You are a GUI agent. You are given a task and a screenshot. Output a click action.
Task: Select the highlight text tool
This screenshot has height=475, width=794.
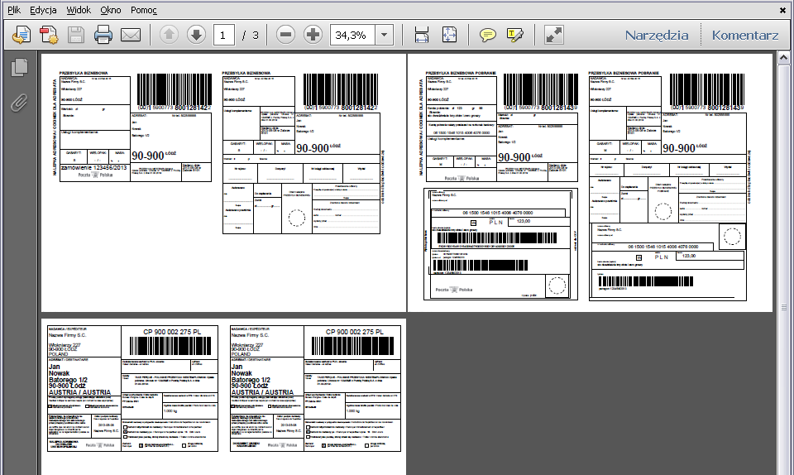pyautogui.click(x=514, y=35)
